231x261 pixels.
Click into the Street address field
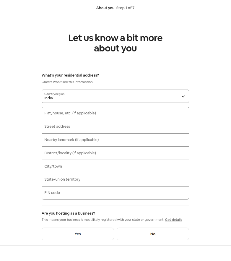[x=115, y=127]
